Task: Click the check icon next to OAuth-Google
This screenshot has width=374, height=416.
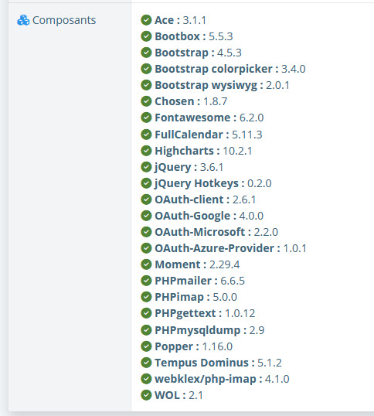Action: pyautogui.click(x=146, y=216)
